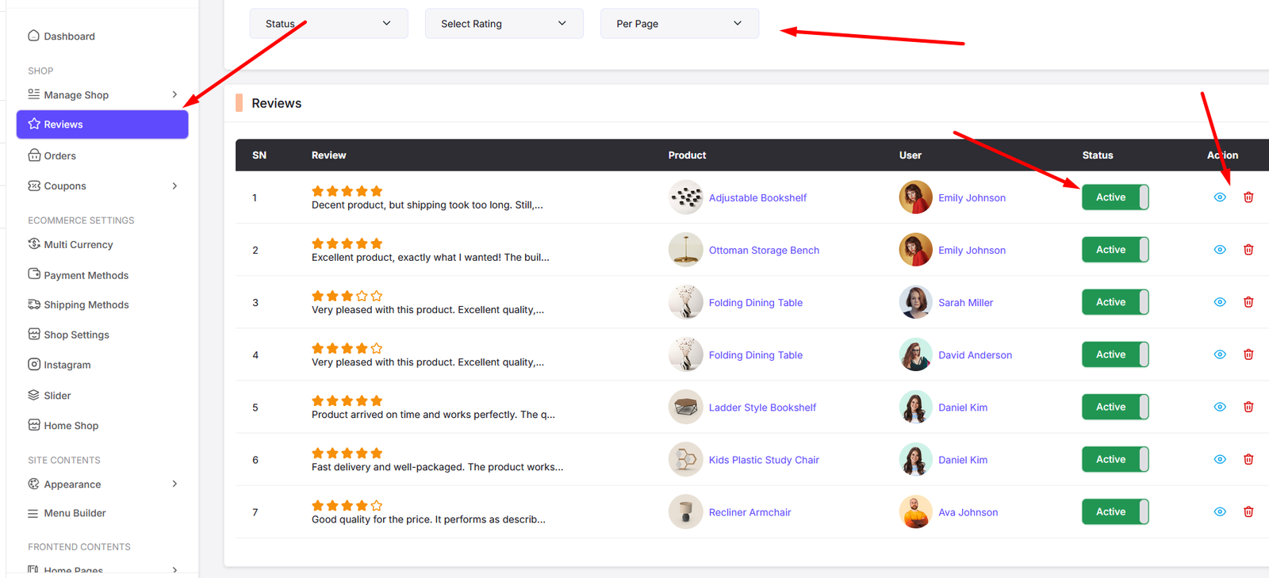Click trash icon for Recliner Armchair review
1269x578 pixels.
[1248, 512]
